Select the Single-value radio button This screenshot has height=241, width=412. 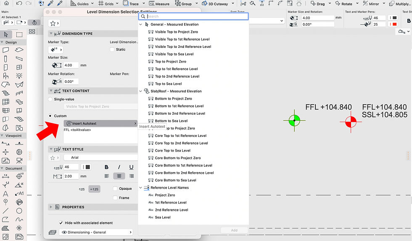click(x=50, y=99)
